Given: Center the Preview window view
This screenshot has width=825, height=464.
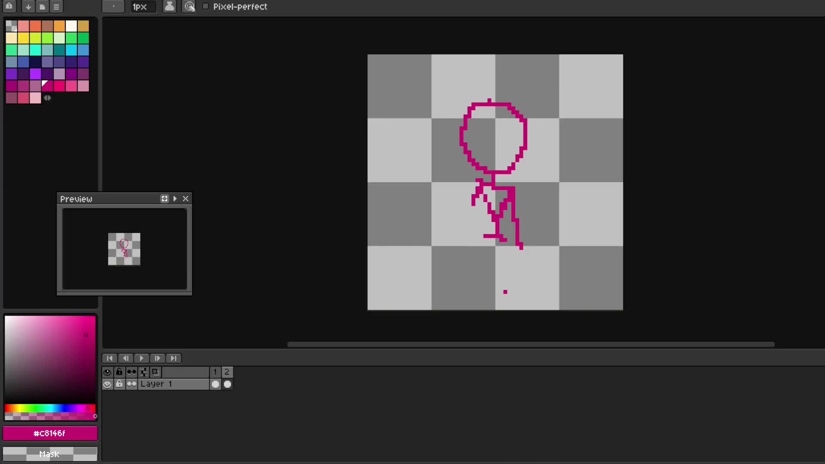Looking at the screenshot, I should coord(164,198).
